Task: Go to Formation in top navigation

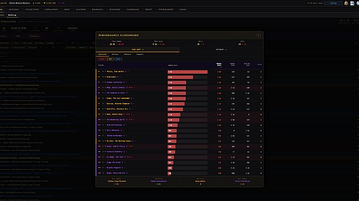Action: [51, 10]
